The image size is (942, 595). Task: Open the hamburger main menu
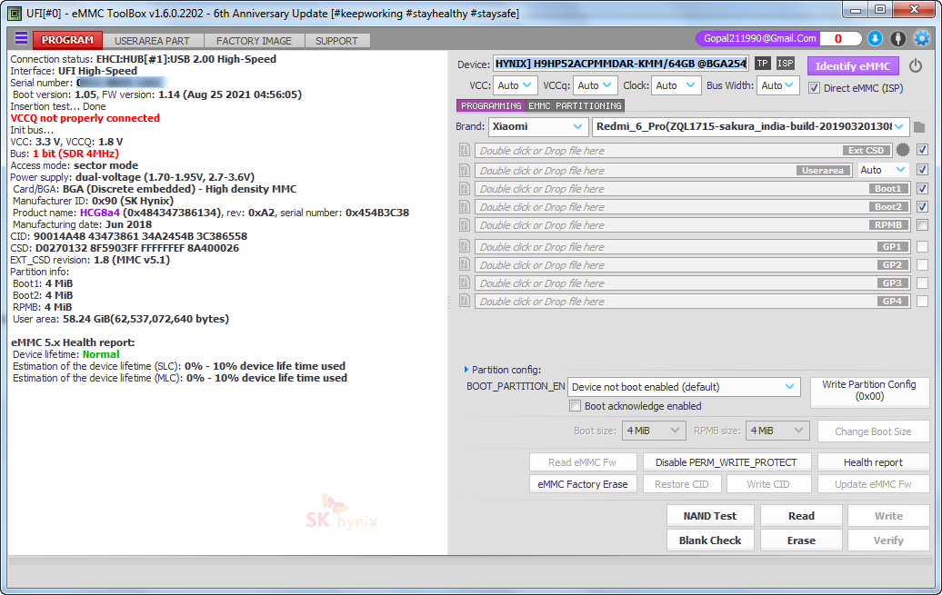point(21,38)
